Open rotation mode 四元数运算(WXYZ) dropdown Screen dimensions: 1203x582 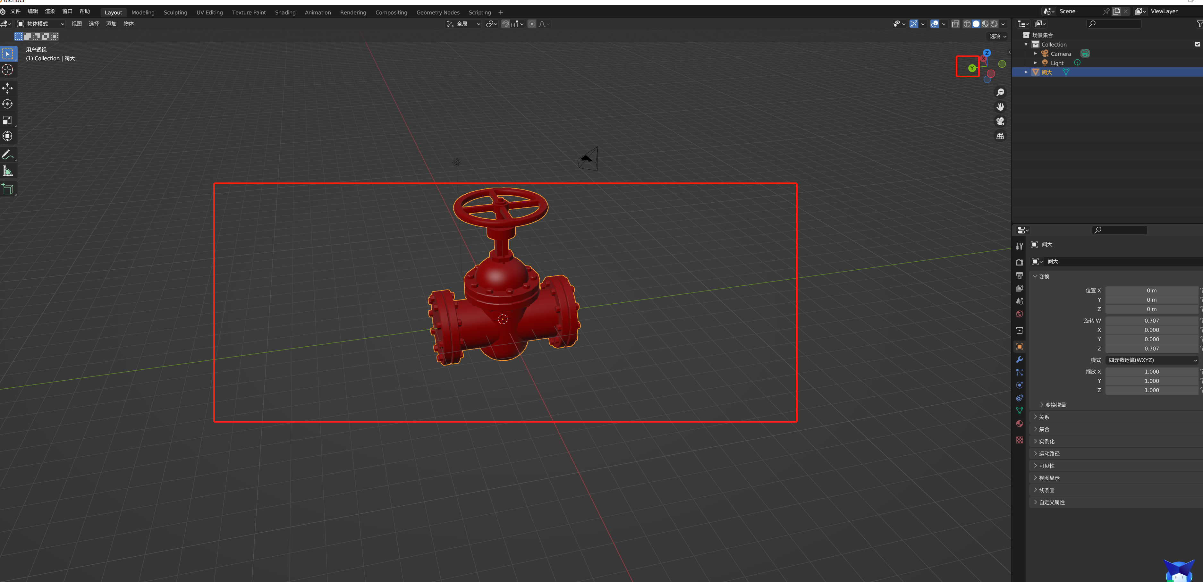coord(1152,360)
